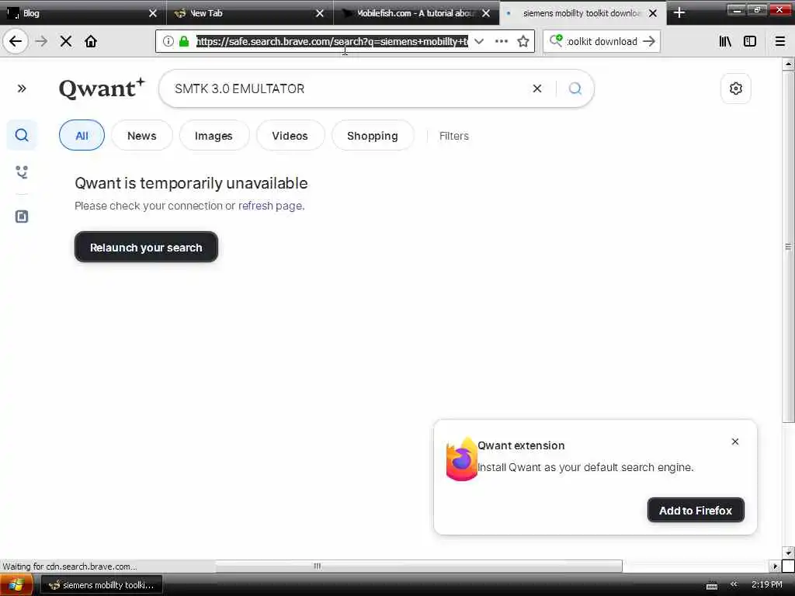Click the vertical scrollbar thumb
The image size is (795, 596).
788,246
